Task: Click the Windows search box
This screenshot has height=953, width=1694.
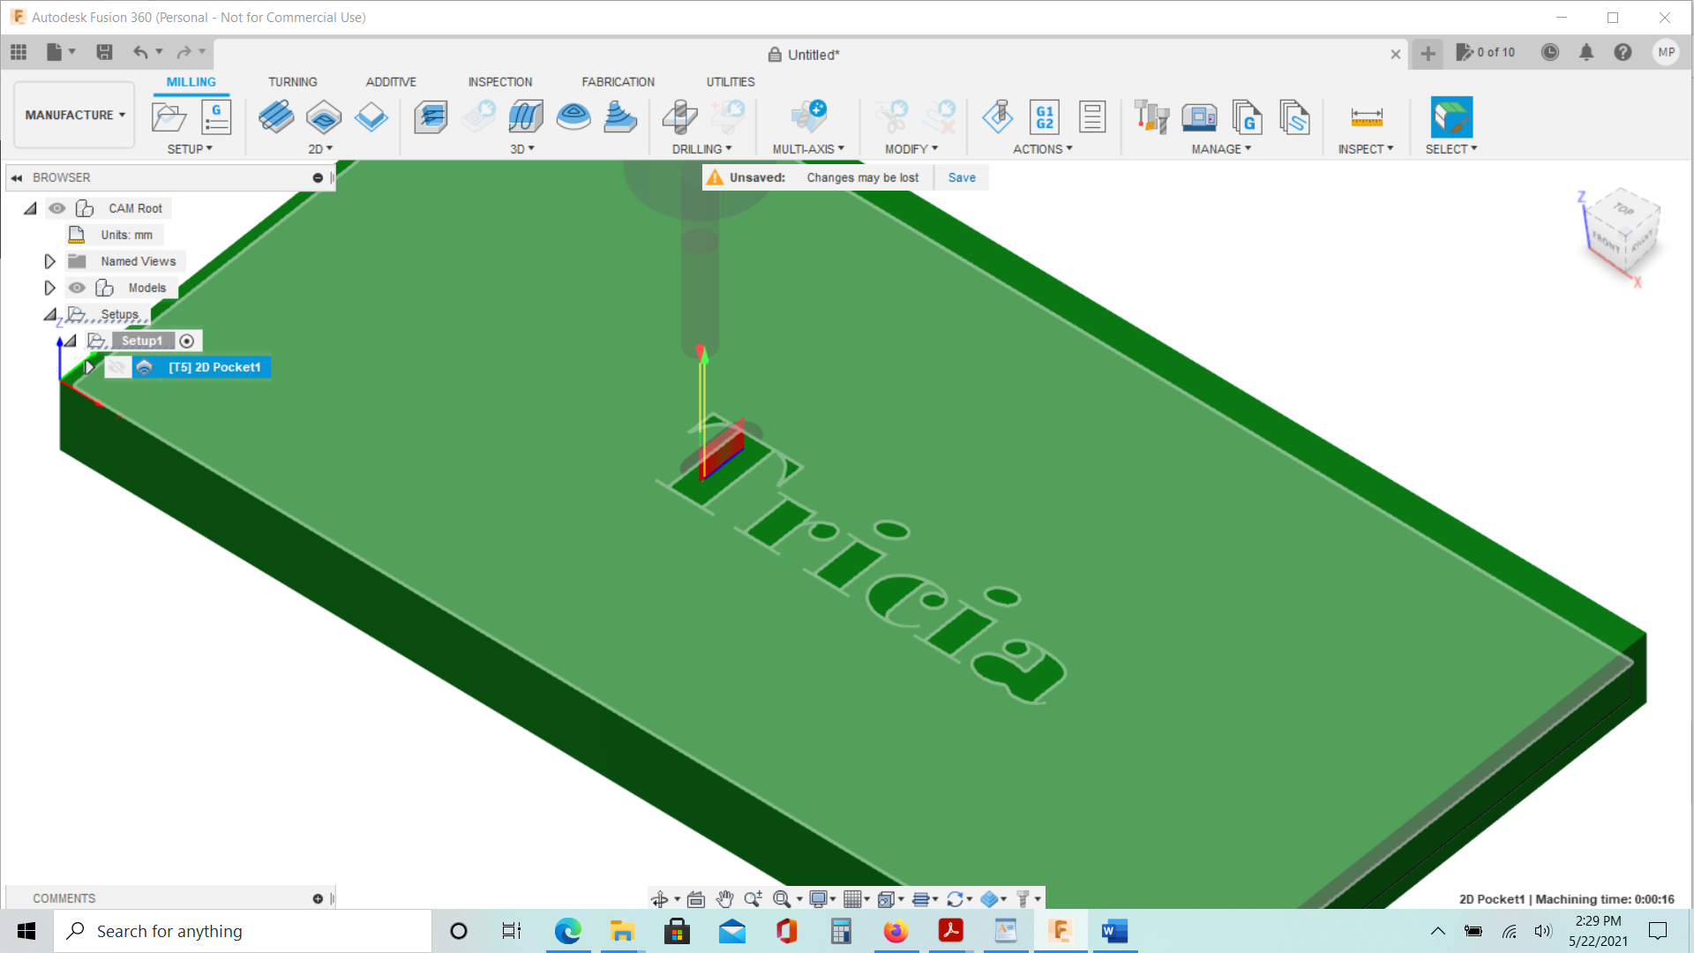Action: pos(243,931)
